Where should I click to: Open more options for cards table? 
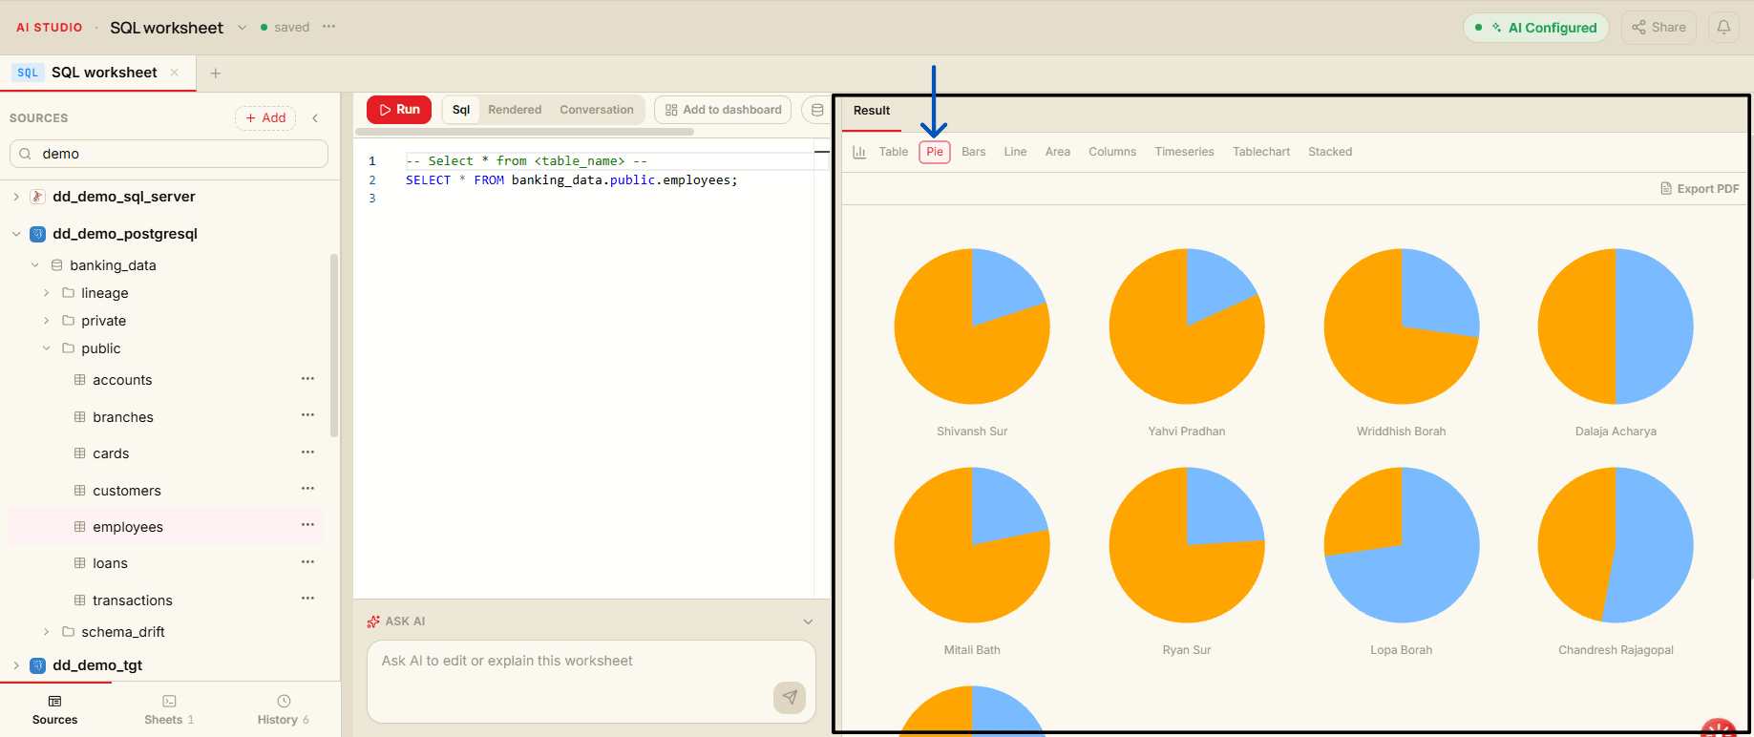pos(307,453)
